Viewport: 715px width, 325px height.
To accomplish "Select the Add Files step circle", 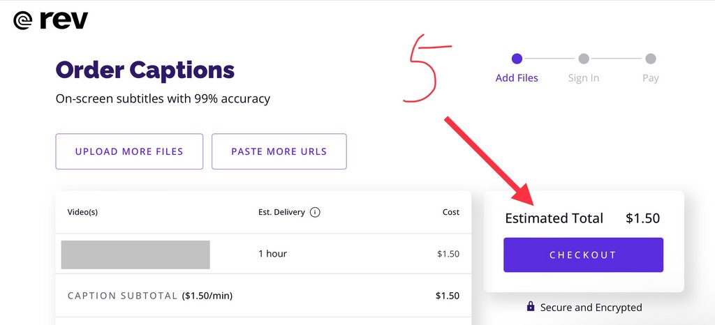I will coord(517,59).
